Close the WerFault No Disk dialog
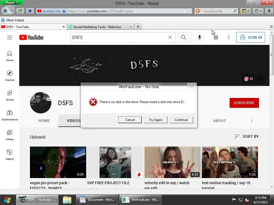The height and width of the screenshot is (205, 274). coord(192,85)
